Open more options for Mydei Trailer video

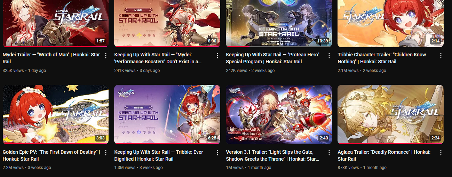pyautogui.click(x=106, y=56)
